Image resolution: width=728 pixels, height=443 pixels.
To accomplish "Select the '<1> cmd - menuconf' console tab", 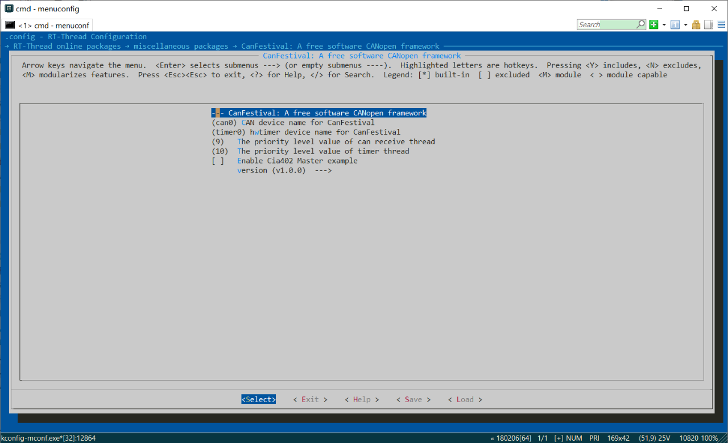I will pos(48,25).
